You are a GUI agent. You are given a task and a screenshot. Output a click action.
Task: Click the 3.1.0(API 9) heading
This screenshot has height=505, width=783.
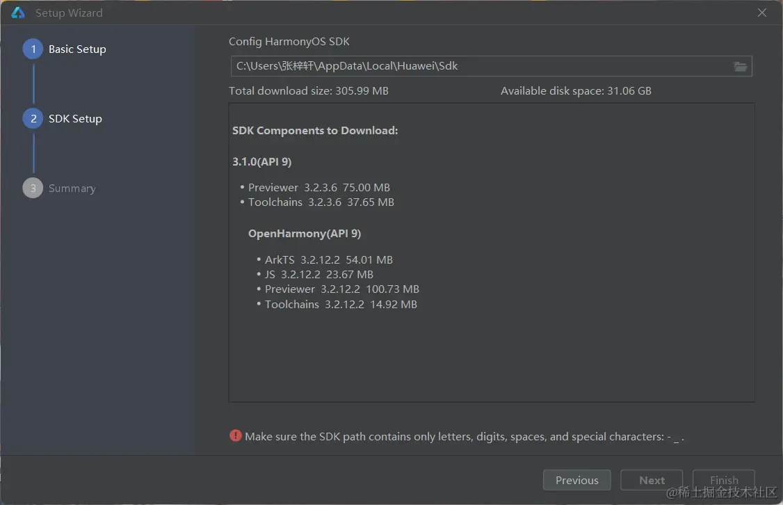pos(261,161)
